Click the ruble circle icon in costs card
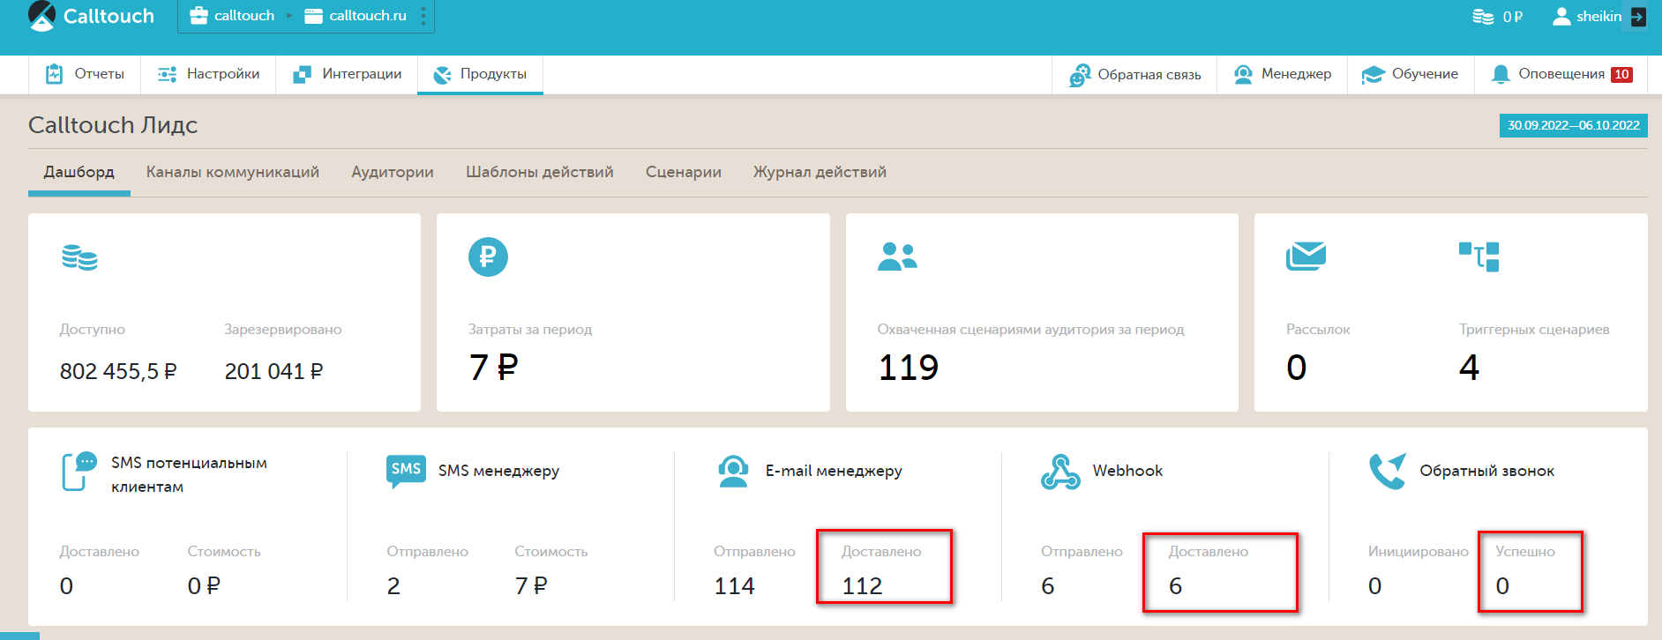1662x640 pixels. click(x=488, y=257)
